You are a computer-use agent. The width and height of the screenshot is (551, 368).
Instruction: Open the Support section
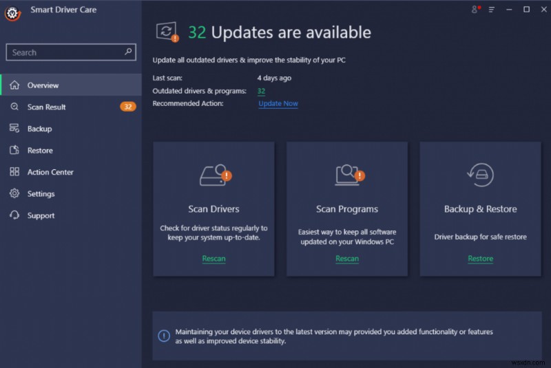71,215
